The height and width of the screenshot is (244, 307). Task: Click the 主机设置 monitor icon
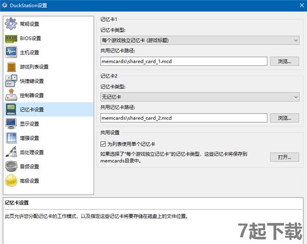11,52
